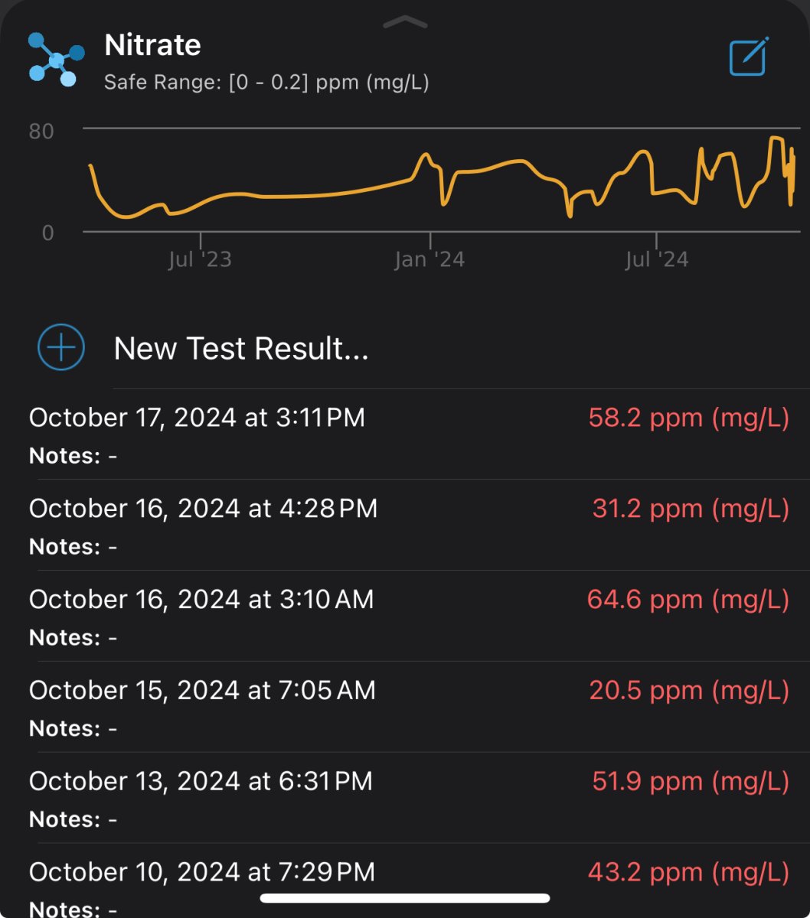The image size is (810, 918).
Task: Tap the Safe Range subtitle text
Action: point(266,82)
